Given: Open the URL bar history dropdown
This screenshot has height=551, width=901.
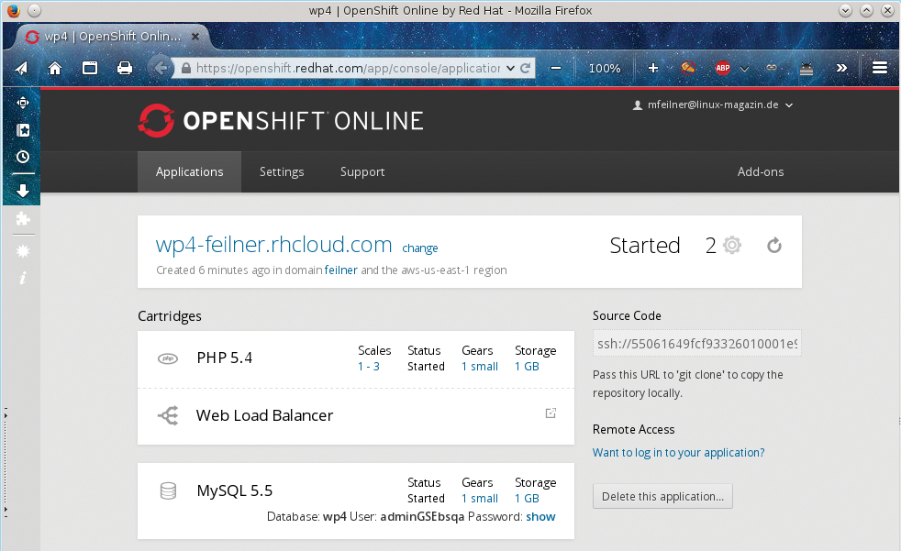Looking at the screenshot, I should (510, 68).
